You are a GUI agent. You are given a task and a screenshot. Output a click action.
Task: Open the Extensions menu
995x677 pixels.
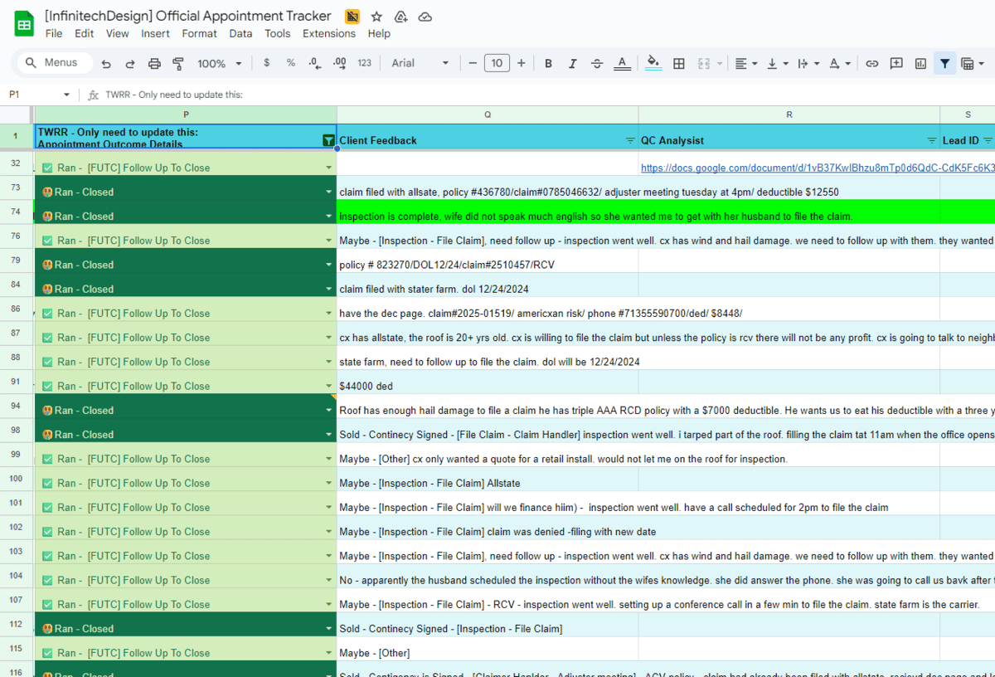point(329,34)
